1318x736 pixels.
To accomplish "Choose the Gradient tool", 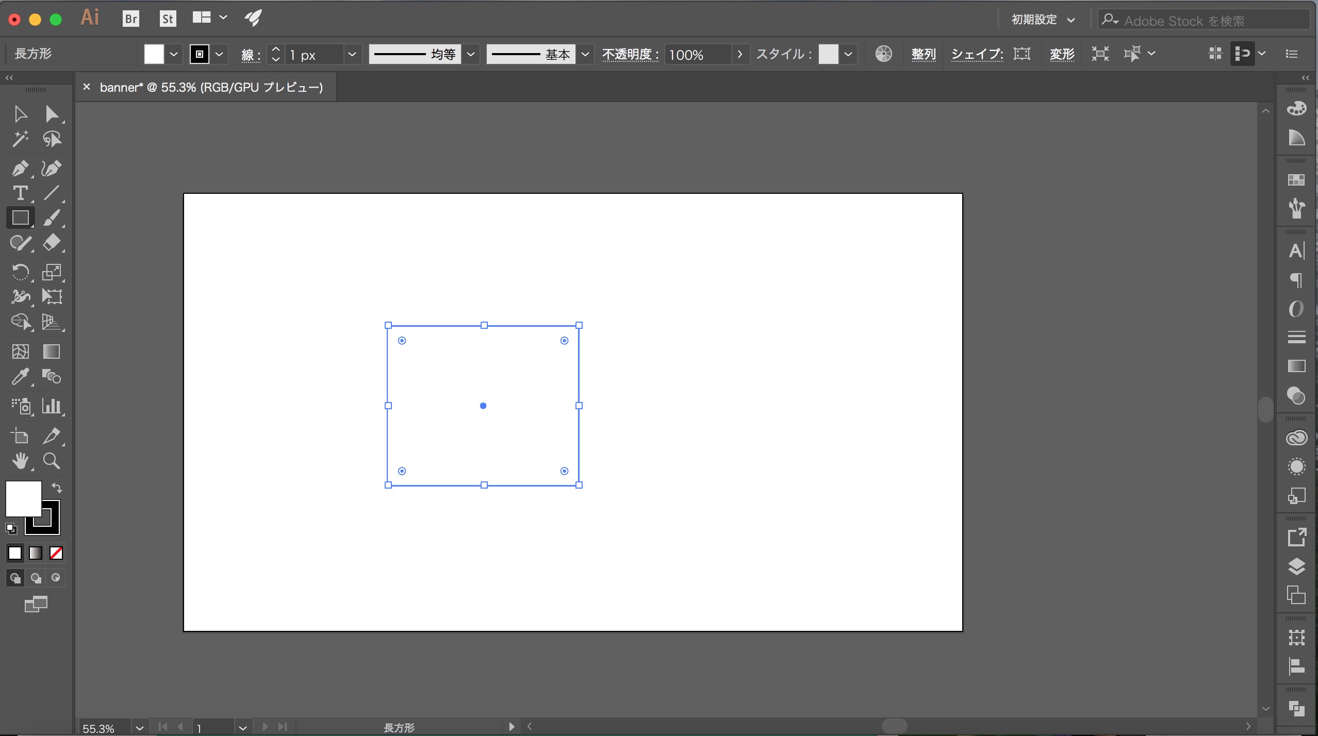I will point(52,352).
